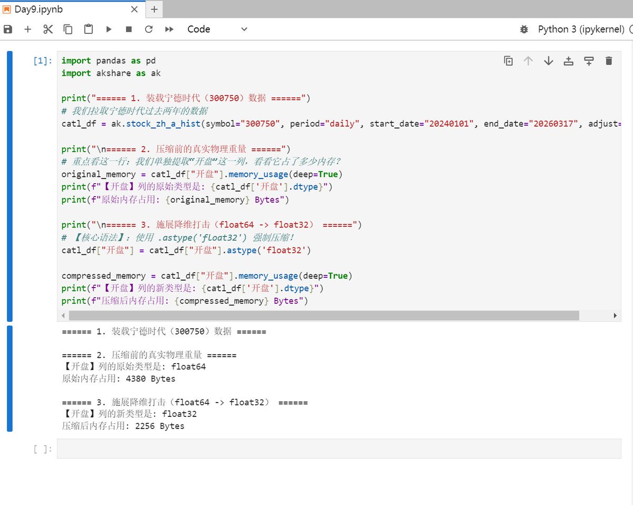
Task: Copy the selected cell
Action: coord(68,30)
